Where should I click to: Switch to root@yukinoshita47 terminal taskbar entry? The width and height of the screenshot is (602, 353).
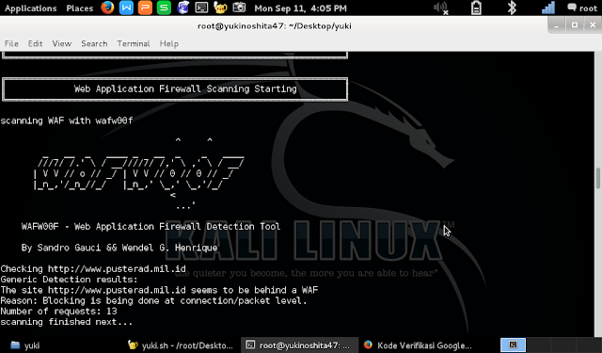pyautogui.click(x=299, y=345)
